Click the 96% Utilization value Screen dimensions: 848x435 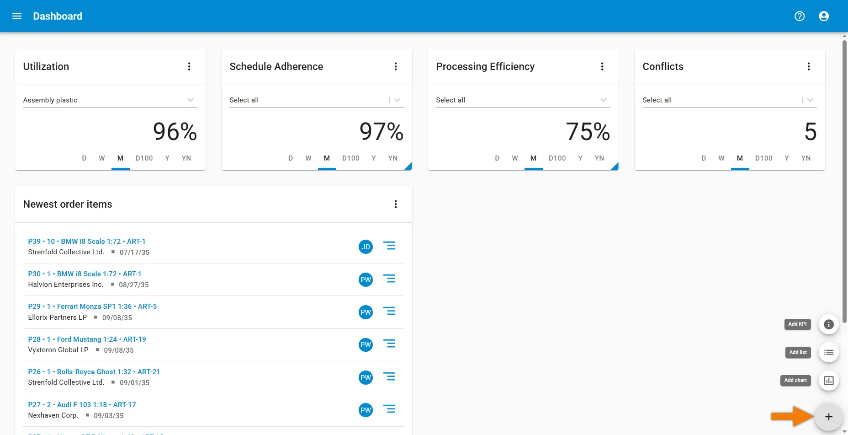pos(175,132)
